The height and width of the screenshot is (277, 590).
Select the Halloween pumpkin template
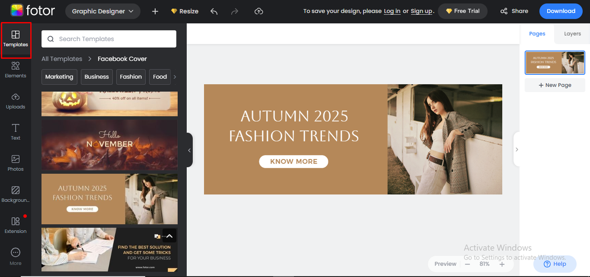[109, 104]
